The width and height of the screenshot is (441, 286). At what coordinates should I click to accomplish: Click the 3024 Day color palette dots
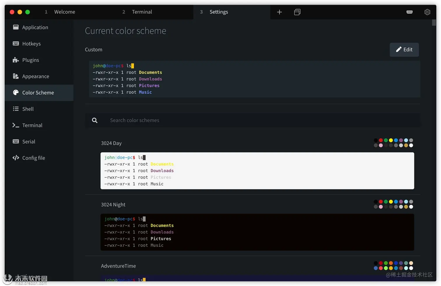[393, 143]
